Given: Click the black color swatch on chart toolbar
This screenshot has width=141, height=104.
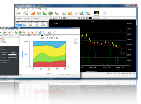Looking at the screenshot, I should click(90, 18).
